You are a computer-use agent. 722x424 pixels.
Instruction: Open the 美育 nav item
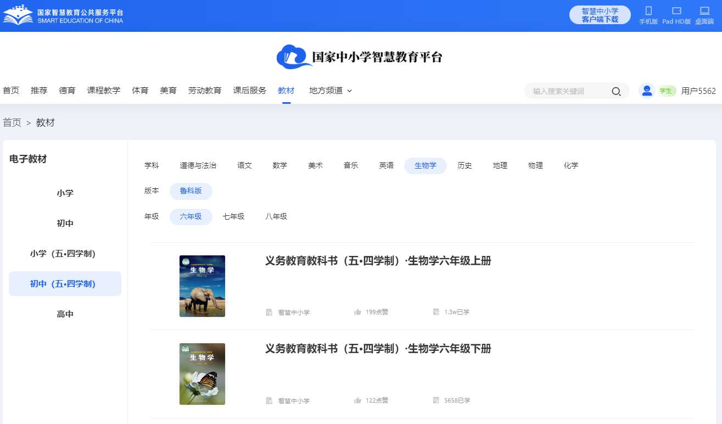(x=168, y=91)
